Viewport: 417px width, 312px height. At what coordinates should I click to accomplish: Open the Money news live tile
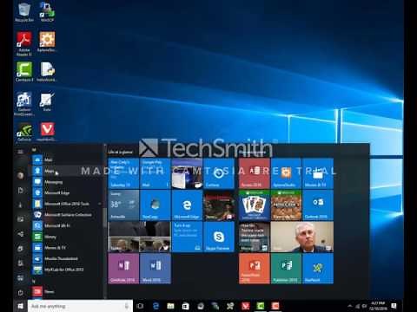coord(255,237)
